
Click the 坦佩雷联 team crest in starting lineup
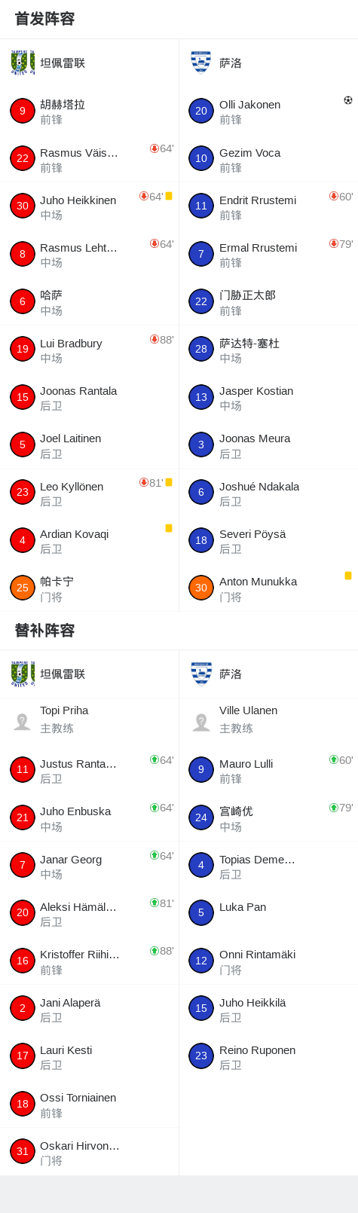pyautogui.click(x=23, y=63)
